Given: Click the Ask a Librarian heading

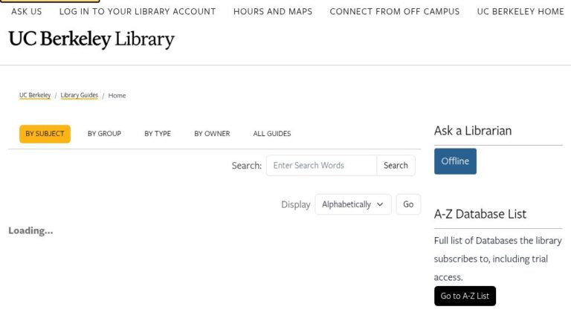Looking at the screenshot, I should pos(473,131).
